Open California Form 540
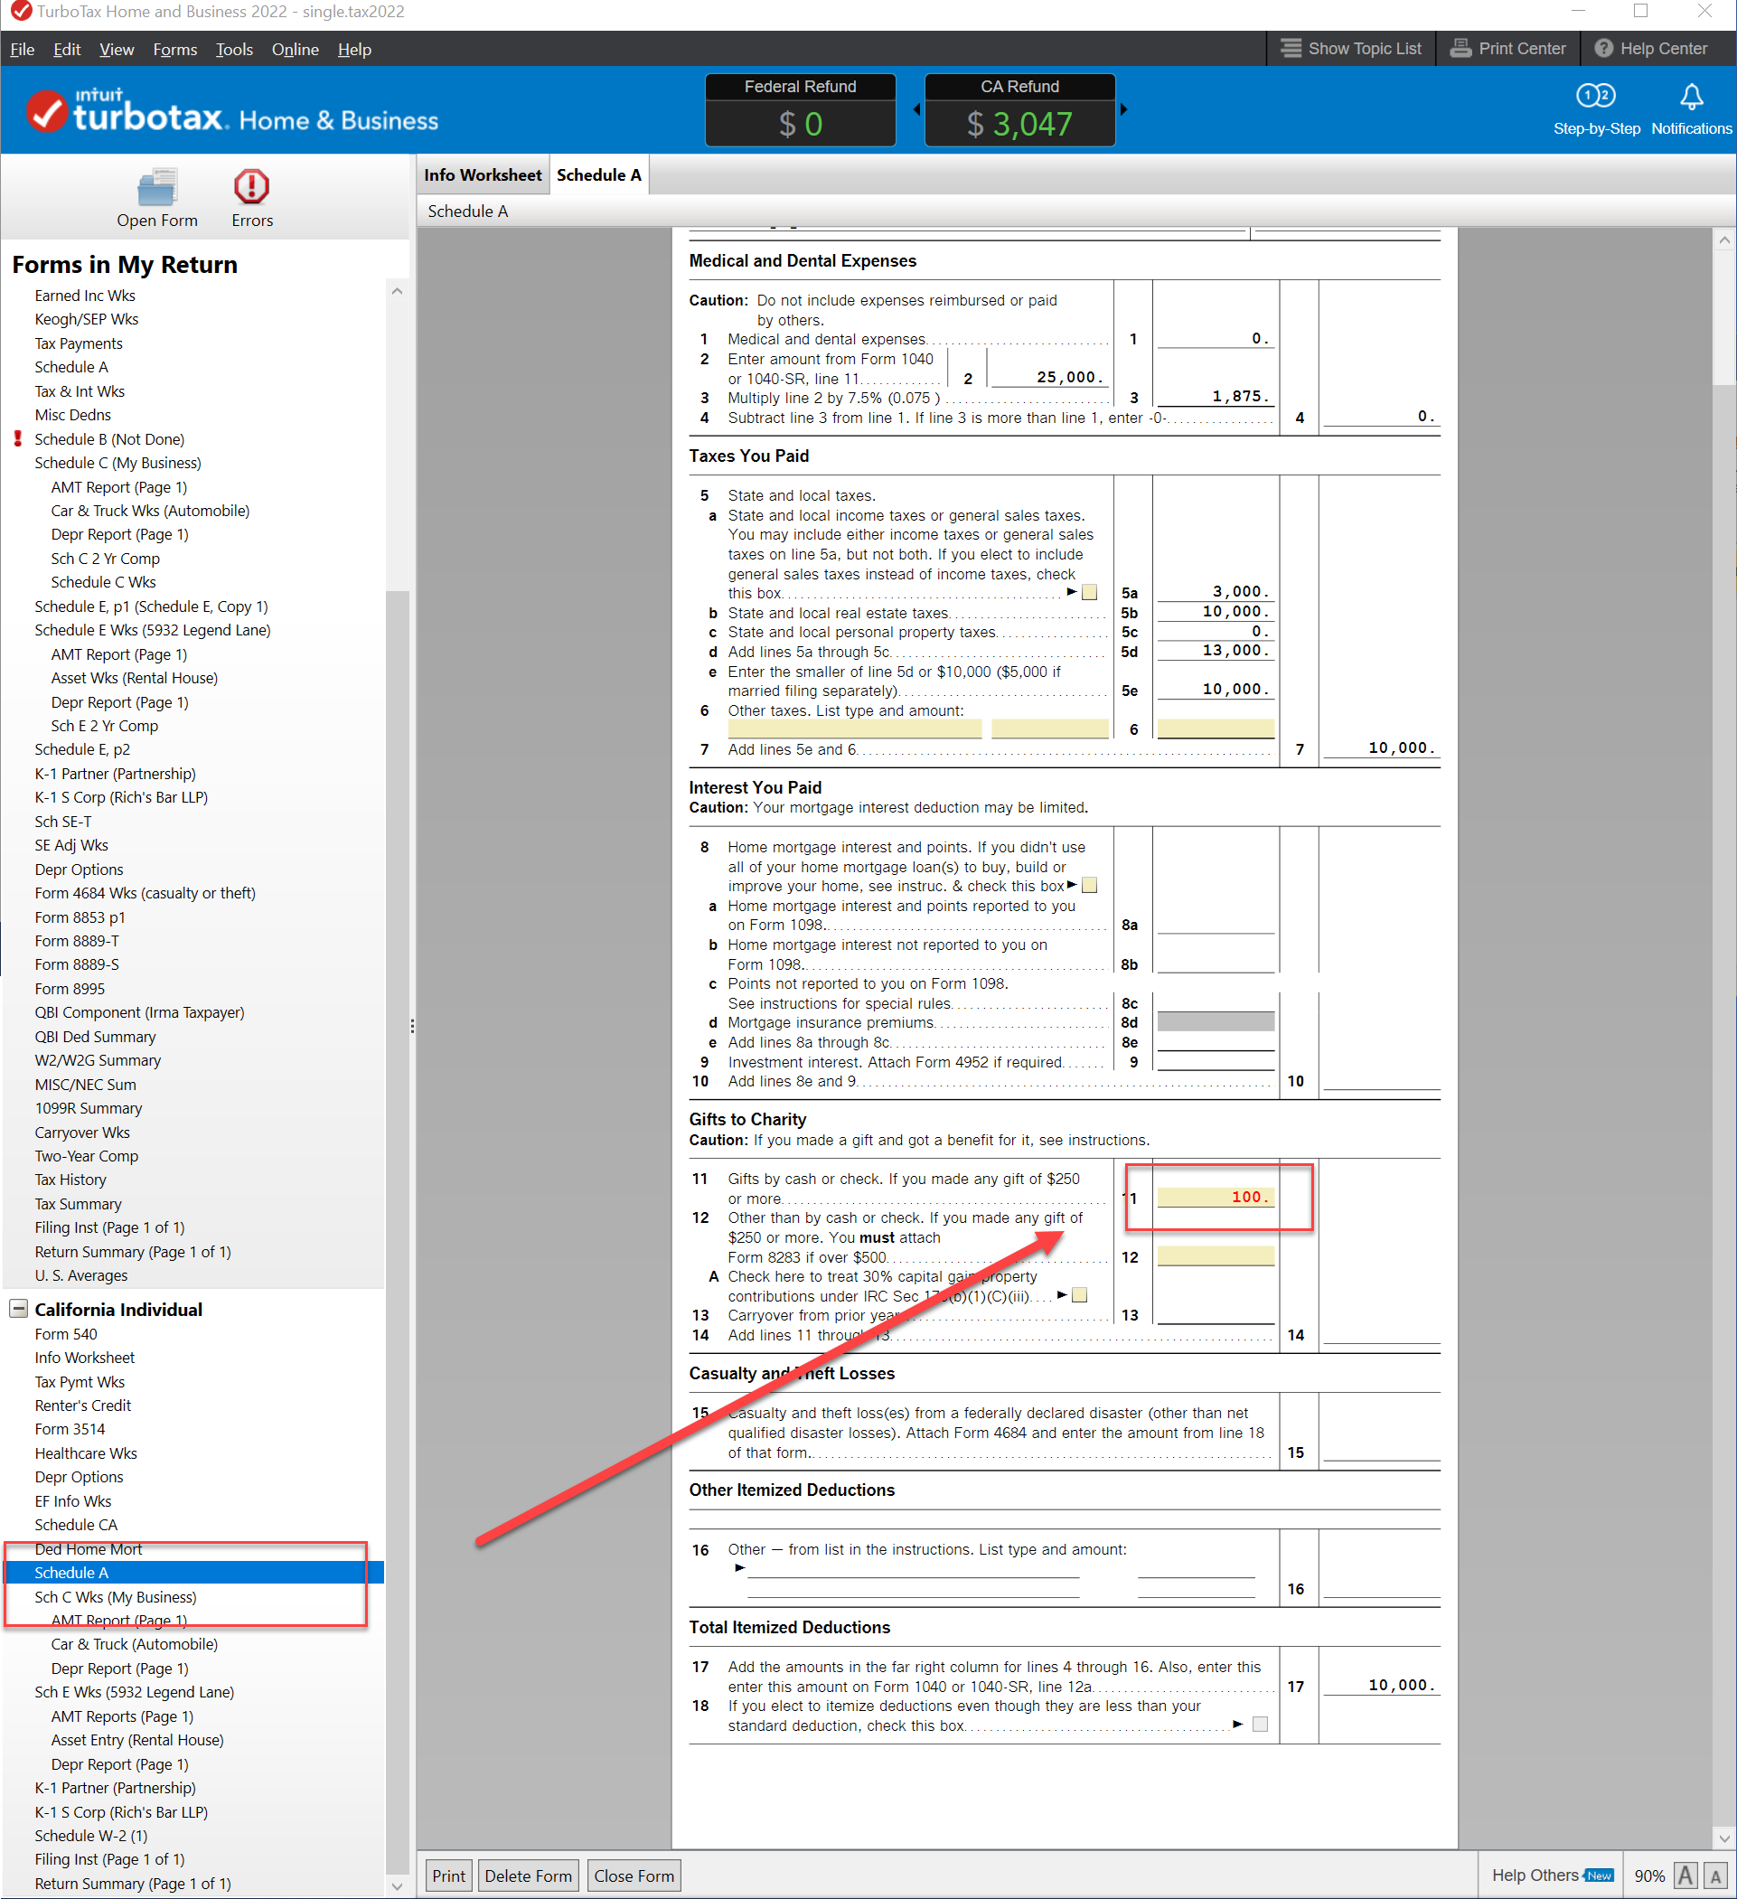This screenshot has height=1899, width=1737. [66, 1334]
